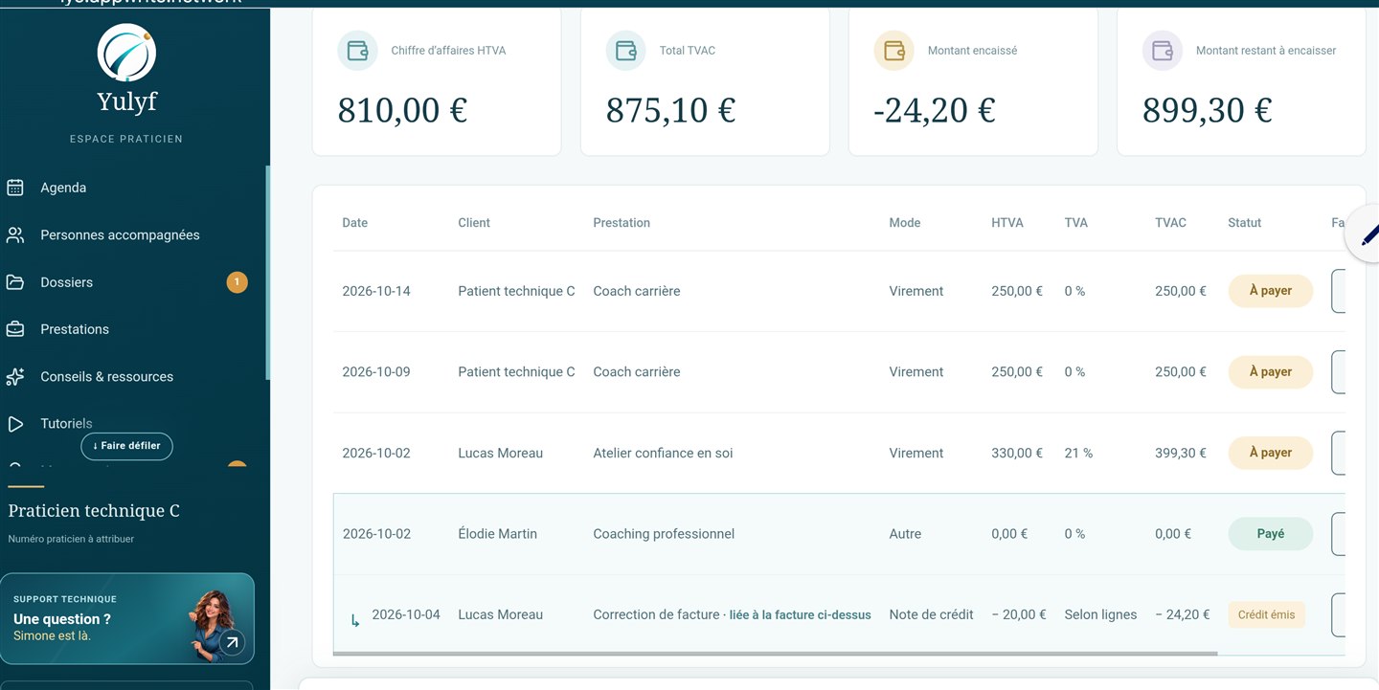Click the À payer status on Lucas Moreau's Atelier row

coord(1270,453)
